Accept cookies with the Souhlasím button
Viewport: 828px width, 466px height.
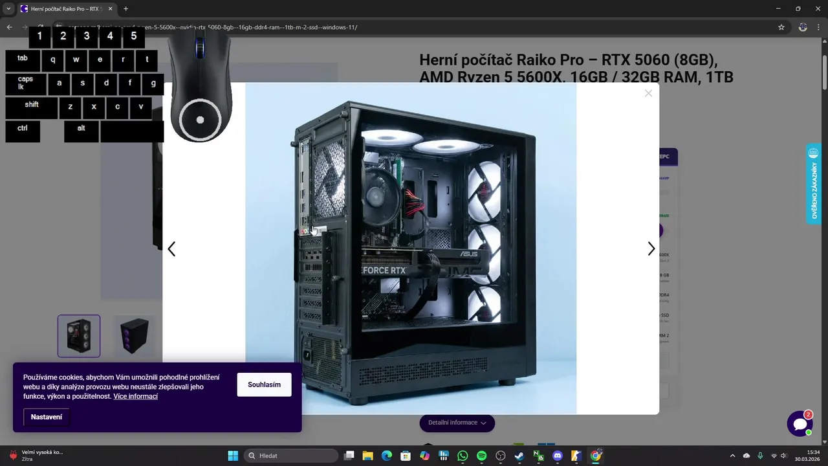pyautogui.click(x=264, y=384)
